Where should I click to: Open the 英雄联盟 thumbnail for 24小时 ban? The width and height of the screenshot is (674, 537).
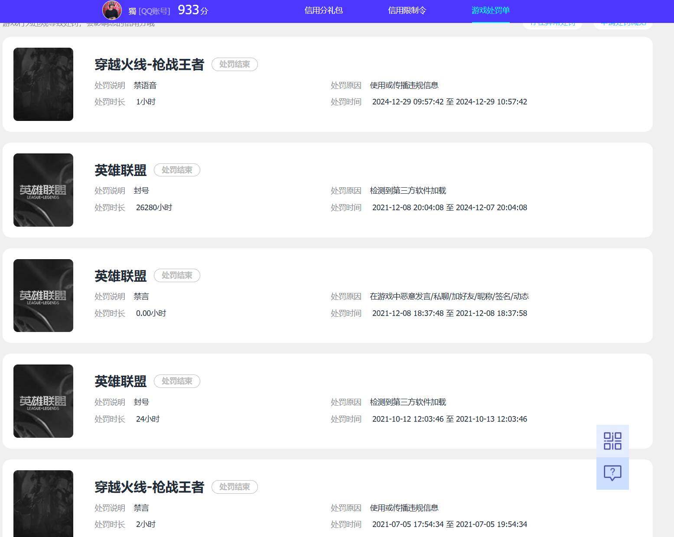tap(43, 401)
